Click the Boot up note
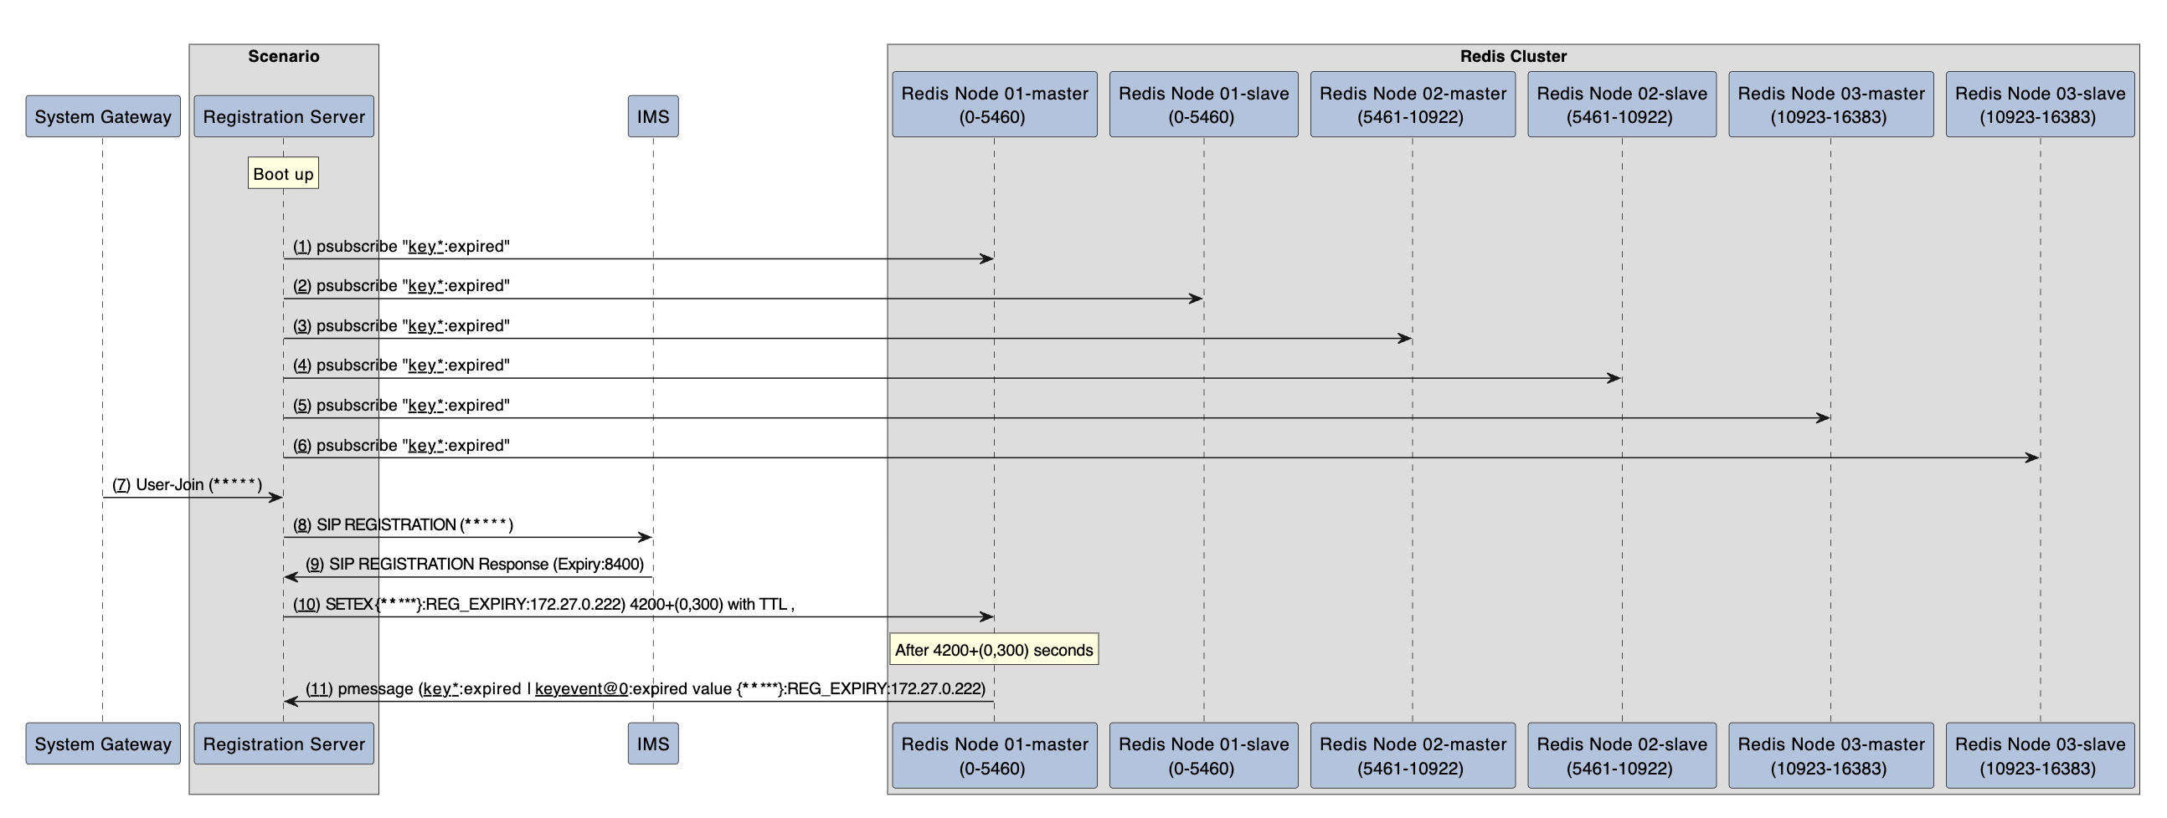The image size is (2167, 818). 283,173
